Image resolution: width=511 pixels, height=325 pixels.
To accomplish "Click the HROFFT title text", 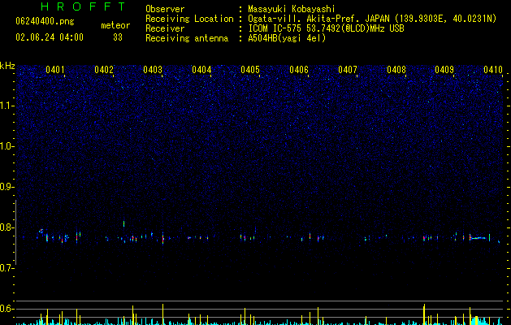I will (84, 6).
